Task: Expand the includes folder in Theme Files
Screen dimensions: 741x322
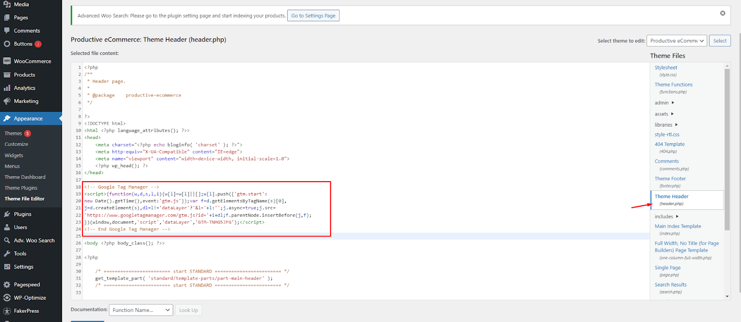Action: pos(666,216)
